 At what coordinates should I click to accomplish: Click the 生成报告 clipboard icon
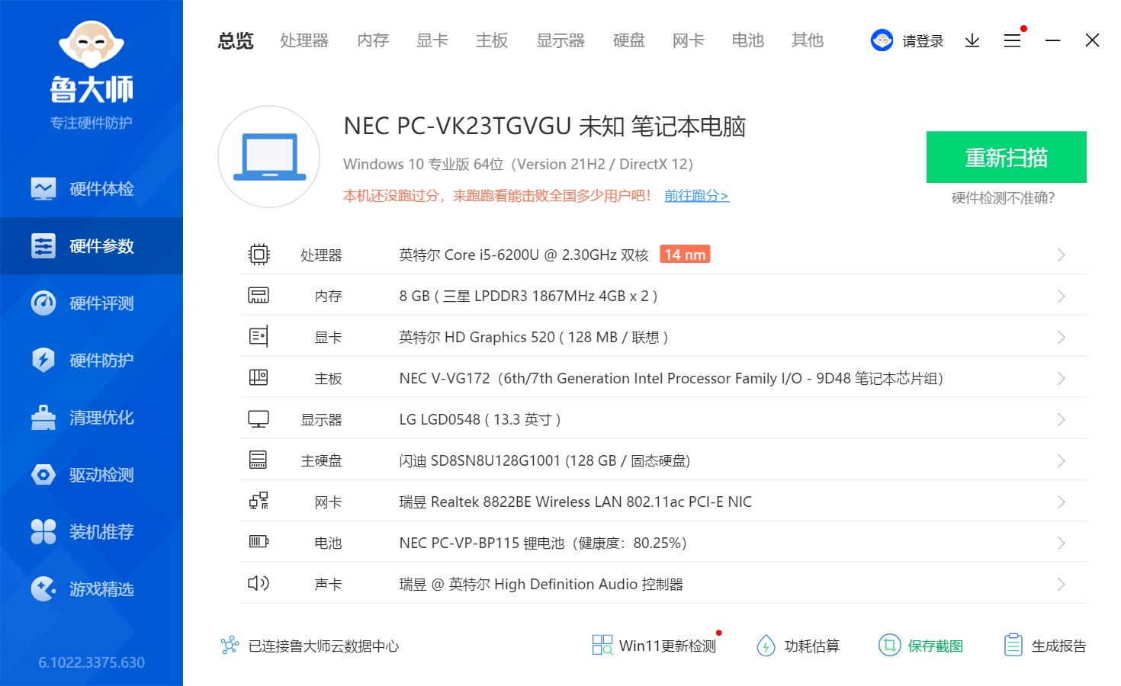tap(1013, 645)
